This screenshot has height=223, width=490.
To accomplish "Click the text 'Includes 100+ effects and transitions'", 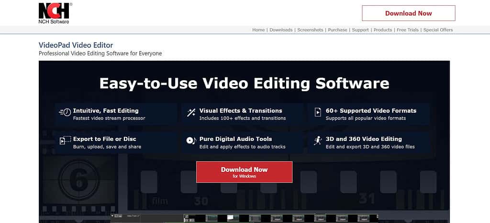I will coord(243,118).
